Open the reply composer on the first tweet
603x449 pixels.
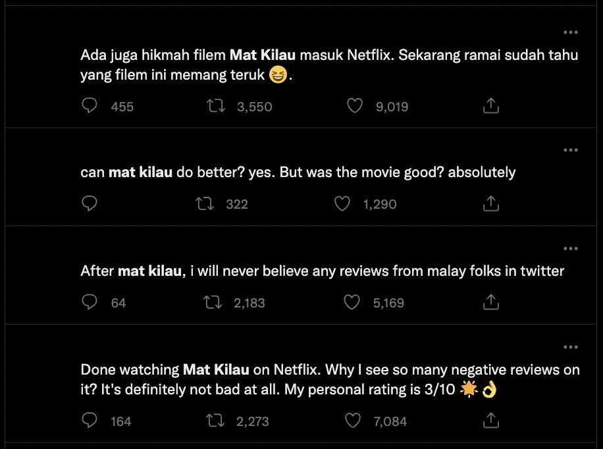pos(90,105)
